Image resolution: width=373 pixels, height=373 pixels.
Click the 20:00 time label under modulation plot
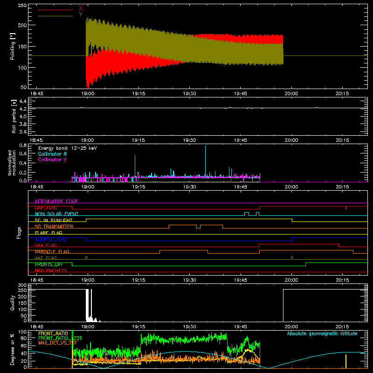click(x=291, y=187)
